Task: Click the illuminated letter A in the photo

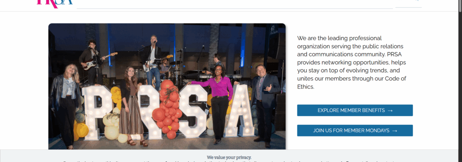Action: click(x=240, y=111)
